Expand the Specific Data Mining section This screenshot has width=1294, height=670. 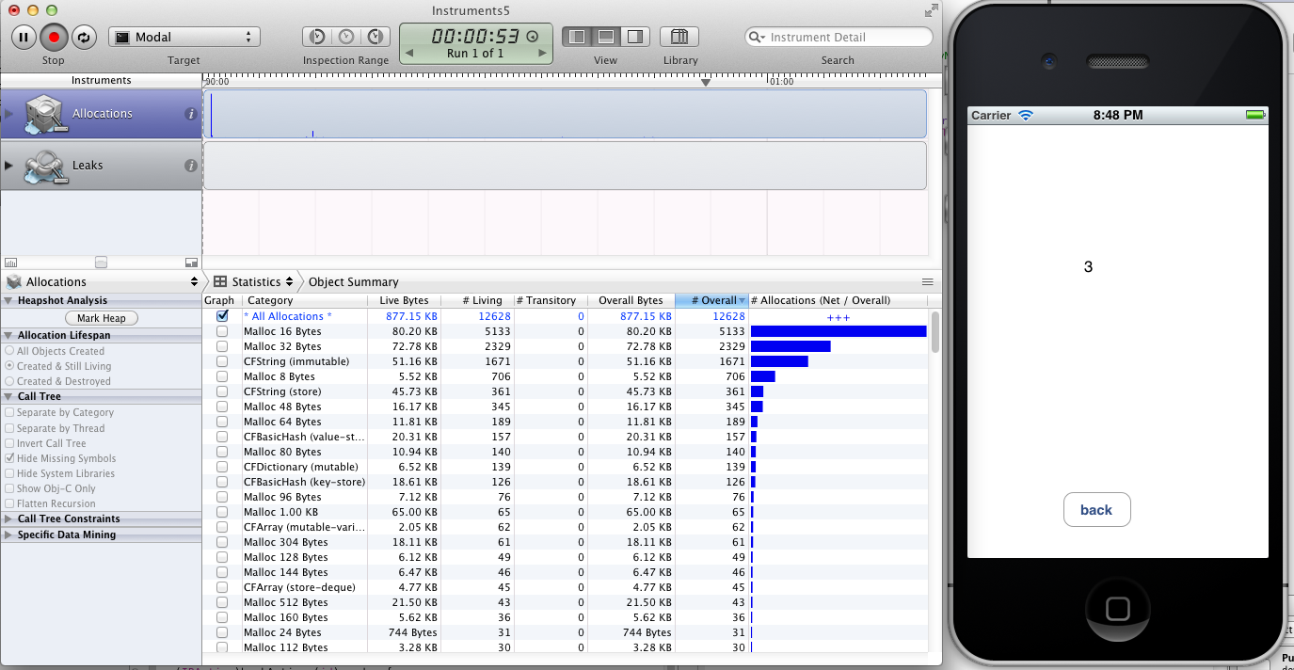point(9,535)
